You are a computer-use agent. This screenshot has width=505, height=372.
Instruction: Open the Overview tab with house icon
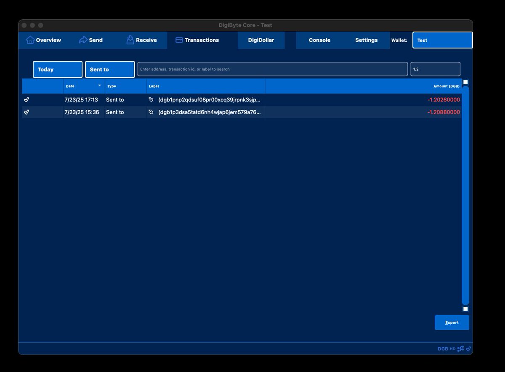pyautogui.click(x=43, y=40)
